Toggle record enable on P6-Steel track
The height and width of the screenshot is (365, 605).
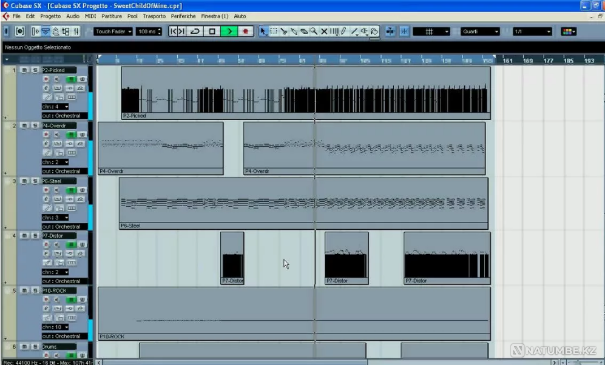[46, 190]
